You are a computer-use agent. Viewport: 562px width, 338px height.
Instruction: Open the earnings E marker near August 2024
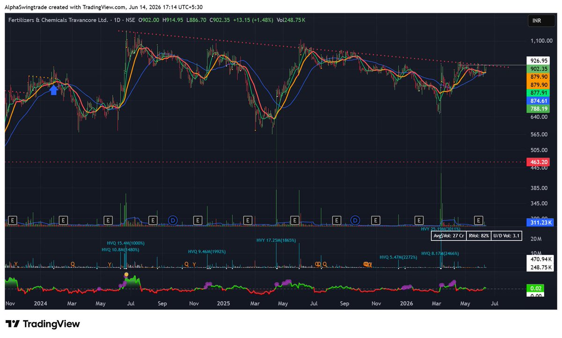pos(152,219)
